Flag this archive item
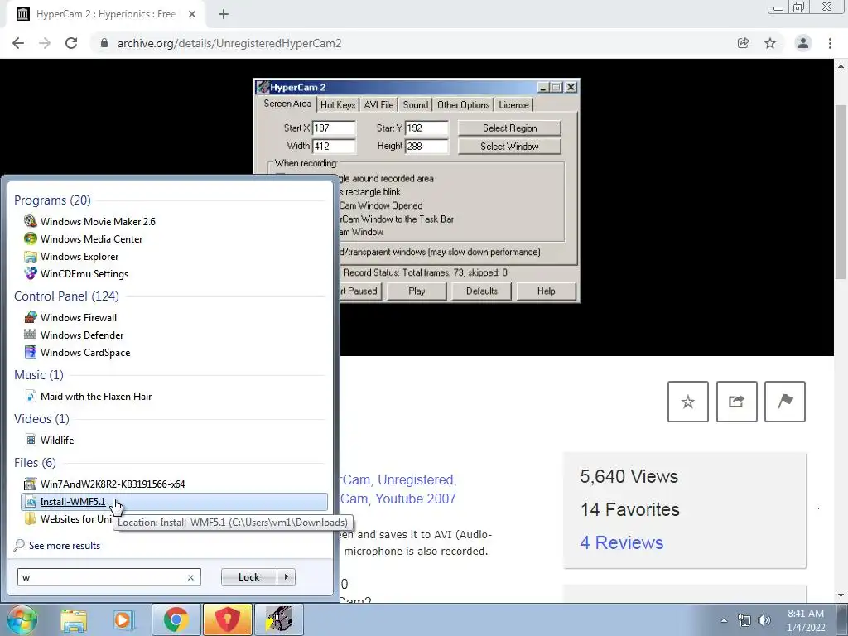This screenshot has height=636, width=848. tap(785, 402)
